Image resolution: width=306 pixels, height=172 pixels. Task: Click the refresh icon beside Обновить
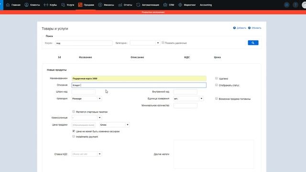point(249,28)
